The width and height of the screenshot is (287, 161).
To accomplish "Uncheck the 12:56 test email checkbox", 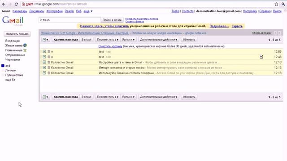I will (44, 51).
